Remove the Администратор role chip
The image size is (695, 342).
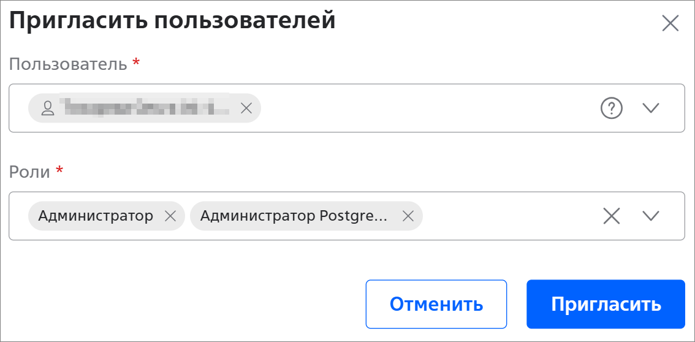[171, 216]
